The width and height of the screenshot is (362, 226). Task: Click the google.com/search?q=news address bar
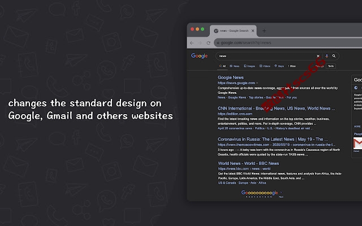tap(288, 43)
